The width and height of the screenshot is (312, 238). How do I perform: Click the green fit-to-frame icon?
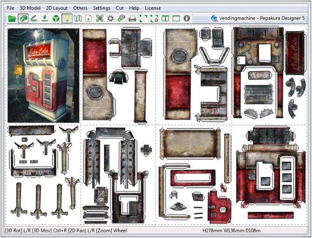(x=100, y=18)
